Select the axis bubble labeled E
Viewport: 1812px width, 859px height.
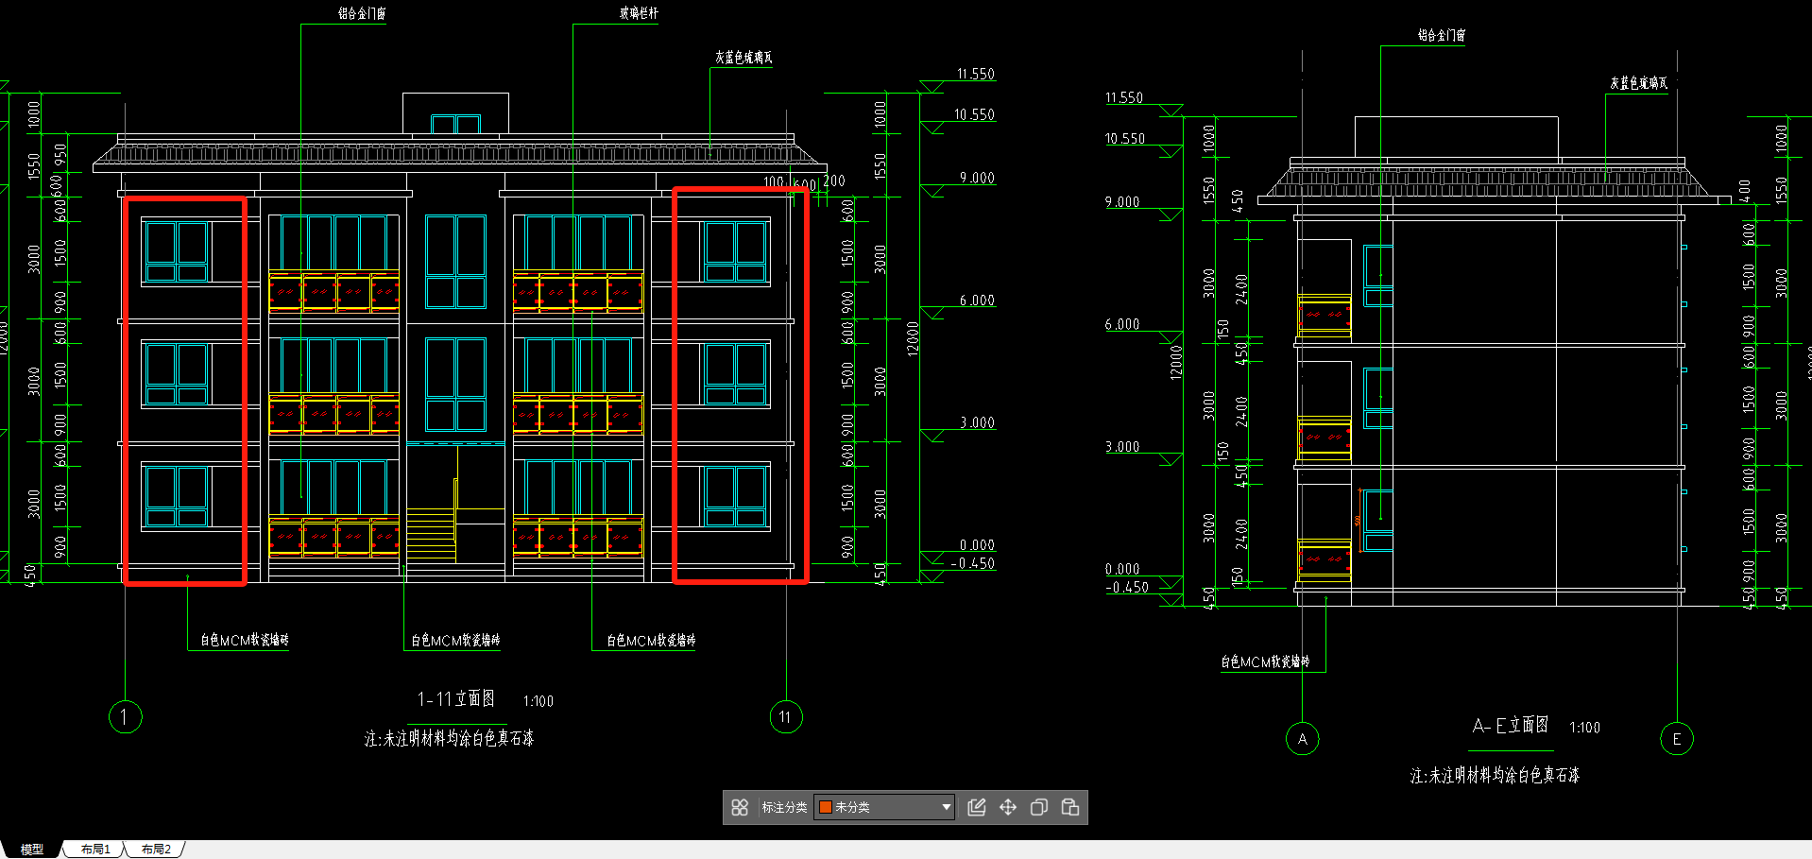pyautogui.click(x=1677, y=738)
